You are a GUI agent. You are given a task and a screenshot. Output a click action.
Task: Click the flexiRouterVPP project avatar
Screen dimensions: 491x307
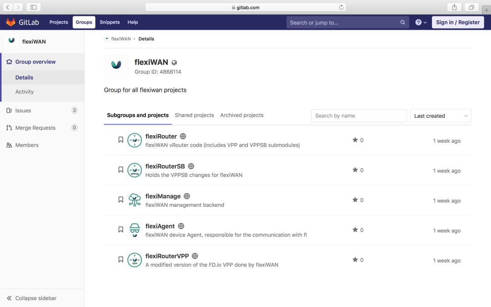(135, 260)
